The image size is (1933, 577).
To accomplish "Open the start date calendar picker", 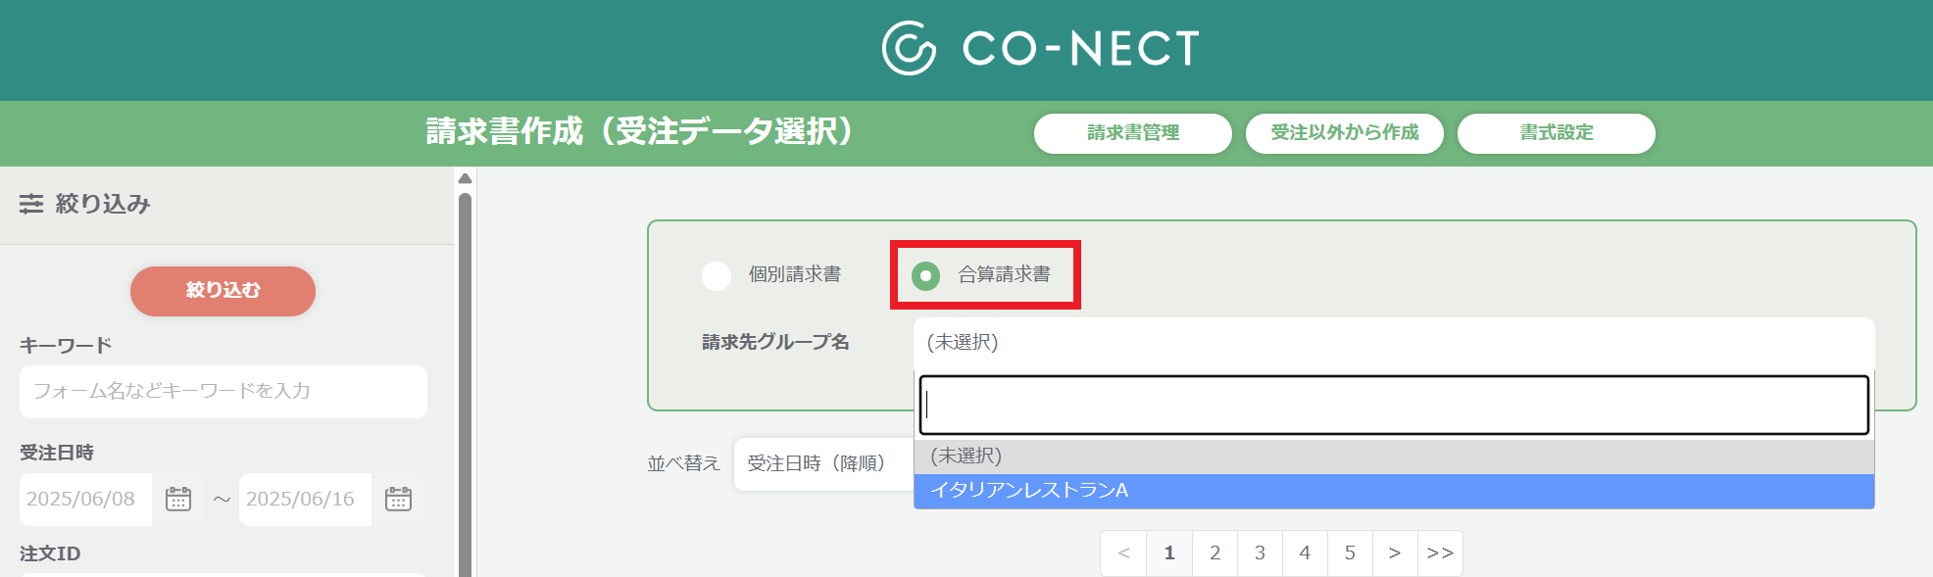I will pos(178,499).
